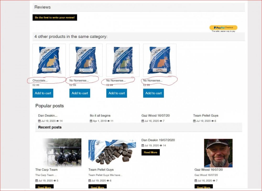
Task: Add the Chocolate product to cart
Action: (x=43, y=93)
